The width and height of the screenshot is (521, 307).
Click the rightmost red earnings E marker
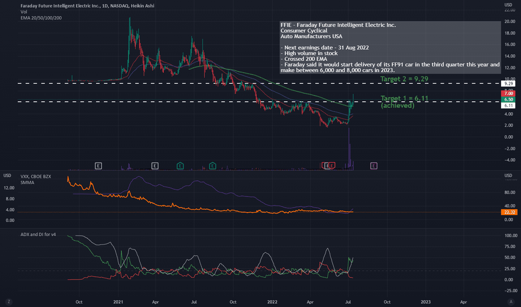332,166
